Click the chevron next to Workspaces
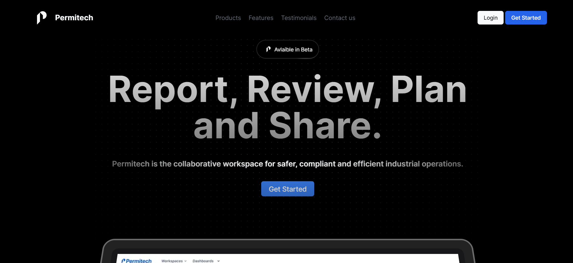 (x=185, y=261)
